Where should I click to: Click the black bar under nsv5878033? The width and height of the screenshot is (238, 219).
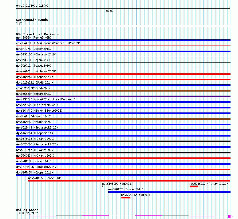click(123, 141)
